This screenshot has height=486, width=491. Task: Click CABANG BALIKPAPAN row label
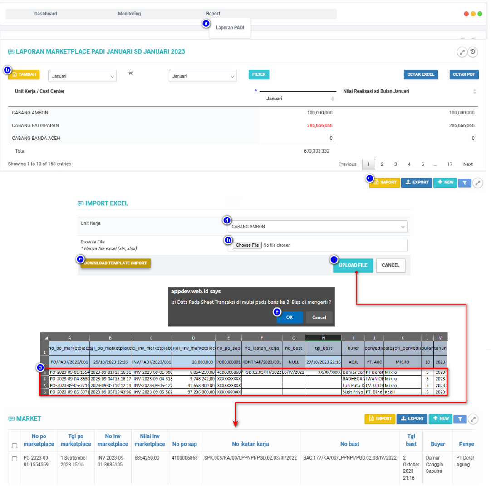coord(35,125)
